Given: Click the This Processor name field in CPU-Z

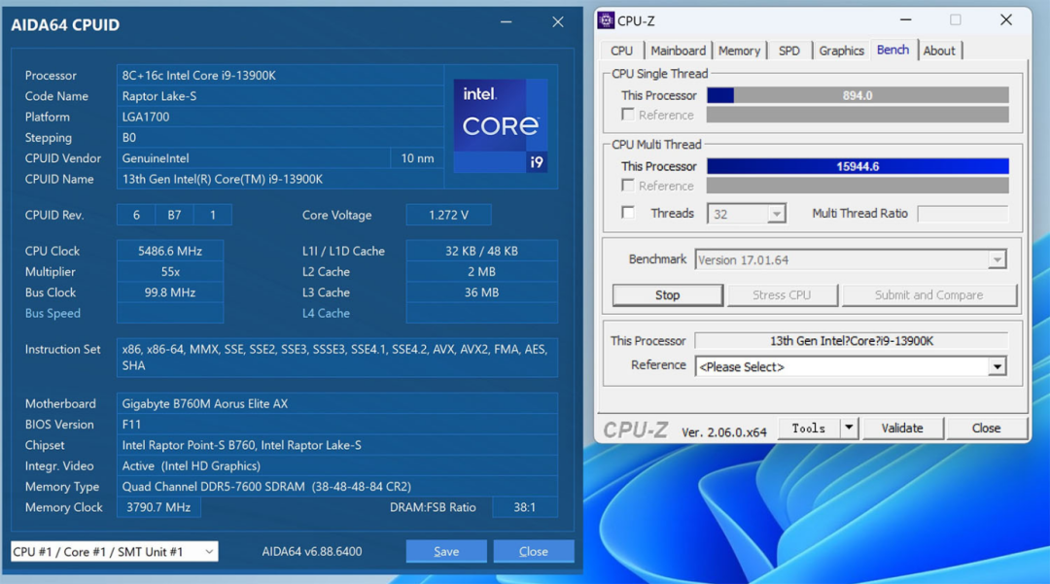Looking at the screenshot, I should click(851, 340).
